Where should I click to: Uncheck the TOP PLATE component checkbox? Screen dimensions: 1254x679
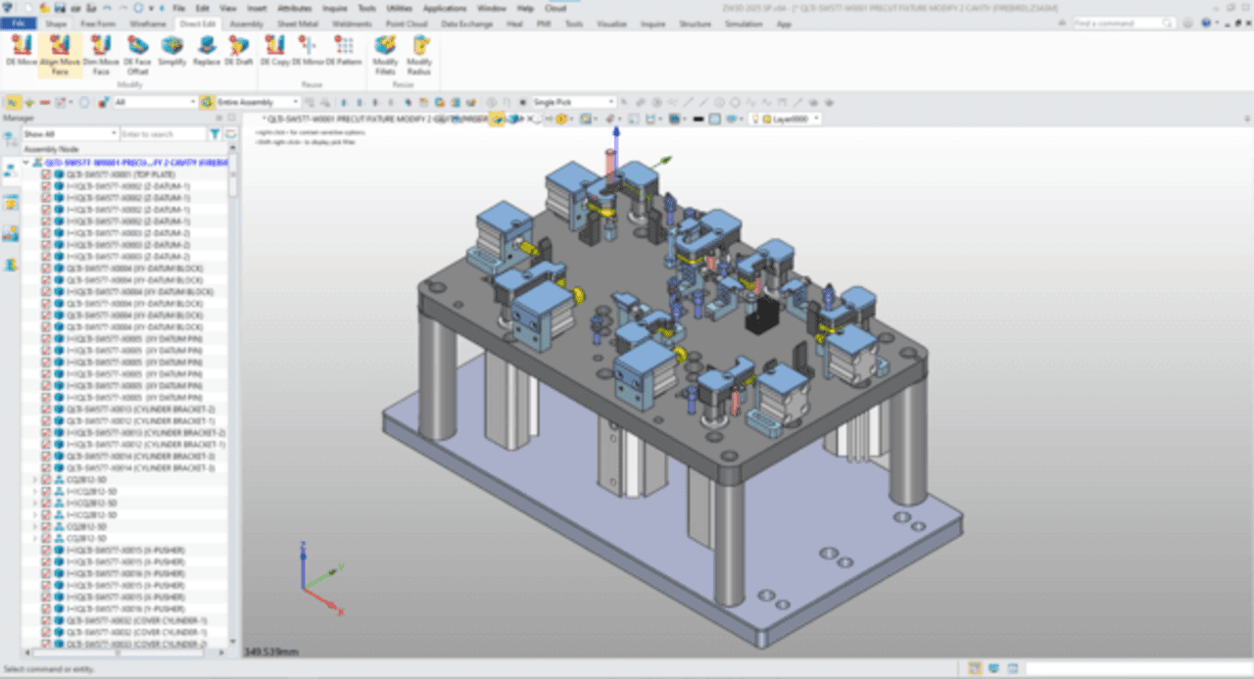(x=46, y=174)
